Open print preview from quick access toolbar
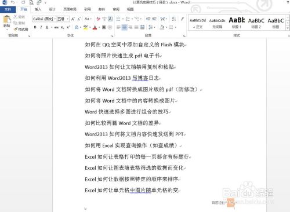Viewport: 290px width, 212px height. click(x=31, y=2)
